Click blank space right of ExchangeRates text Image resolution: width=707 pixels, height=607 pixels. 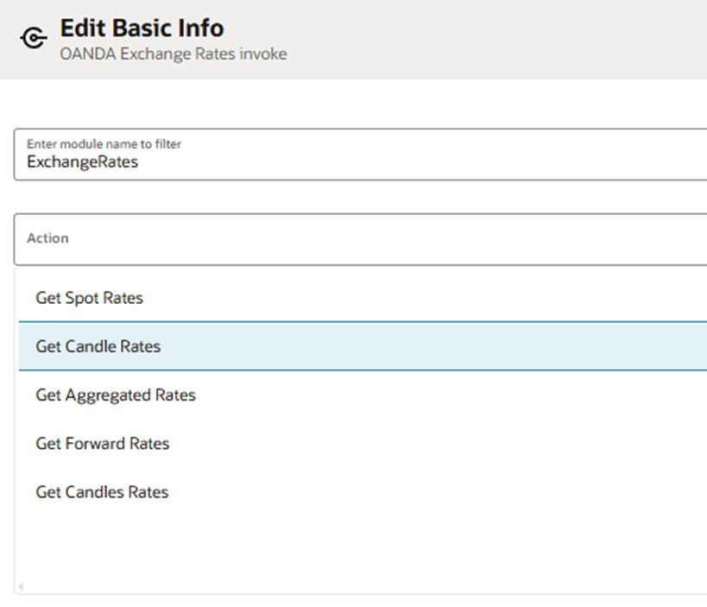point(432,161)
